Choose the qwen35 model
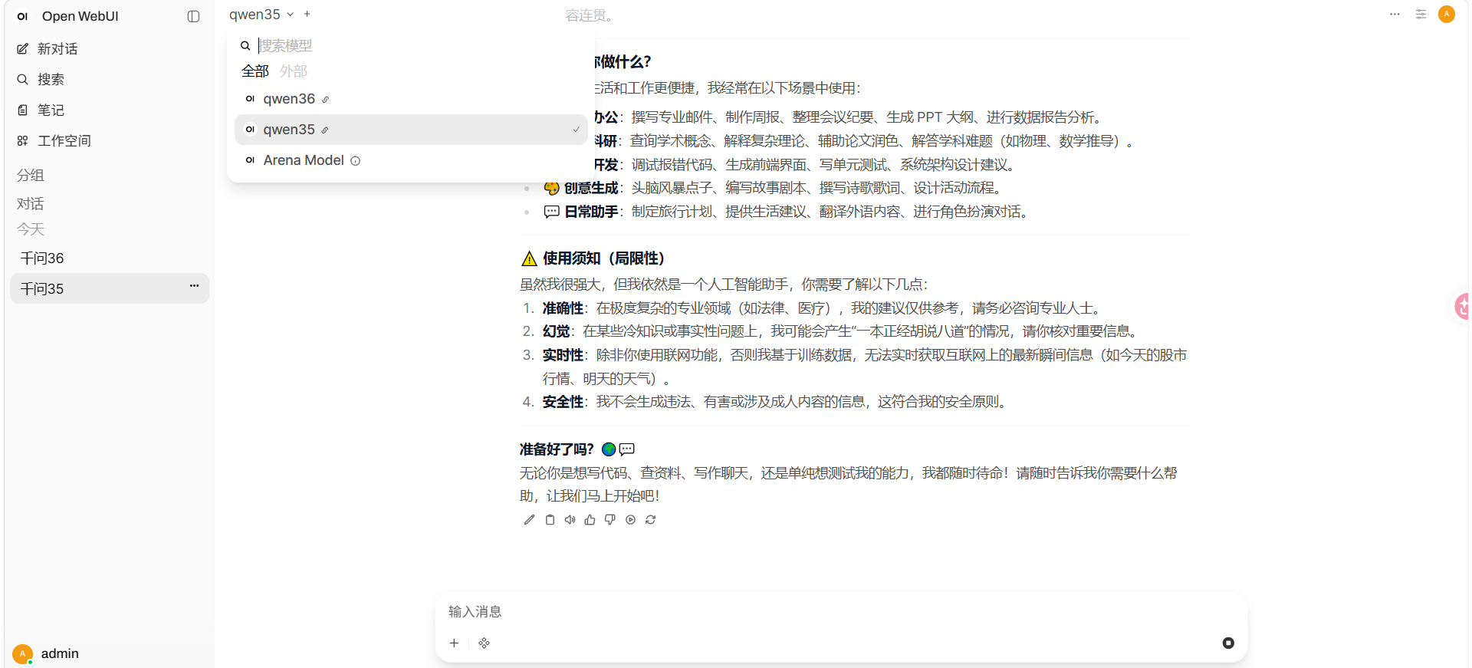The width and height of the screenshot is (1472, 668). [411, 130]
